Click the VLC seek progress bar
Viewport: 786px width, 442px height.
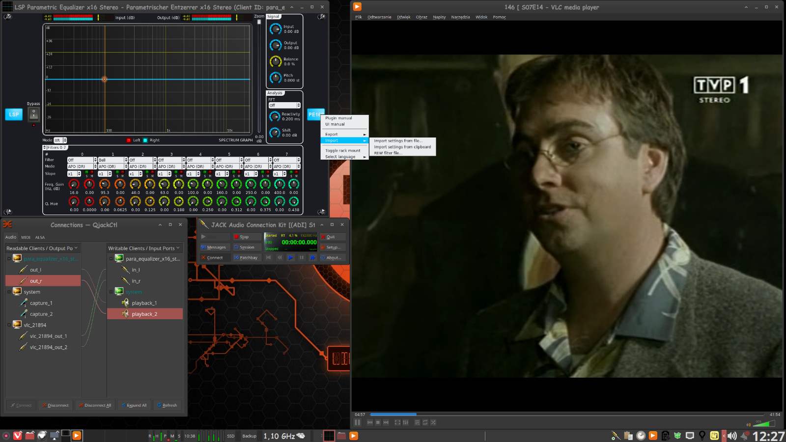[x=567, y=414]
